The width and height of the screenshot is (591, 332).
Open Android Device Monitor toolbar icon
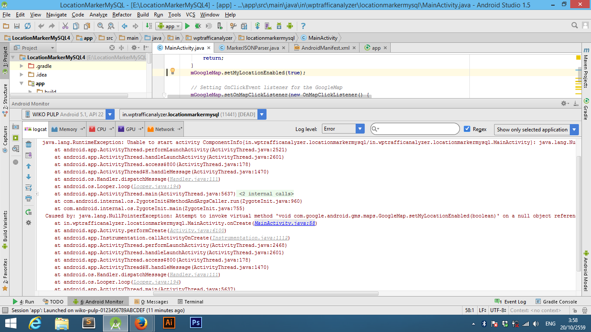point(290,26)
